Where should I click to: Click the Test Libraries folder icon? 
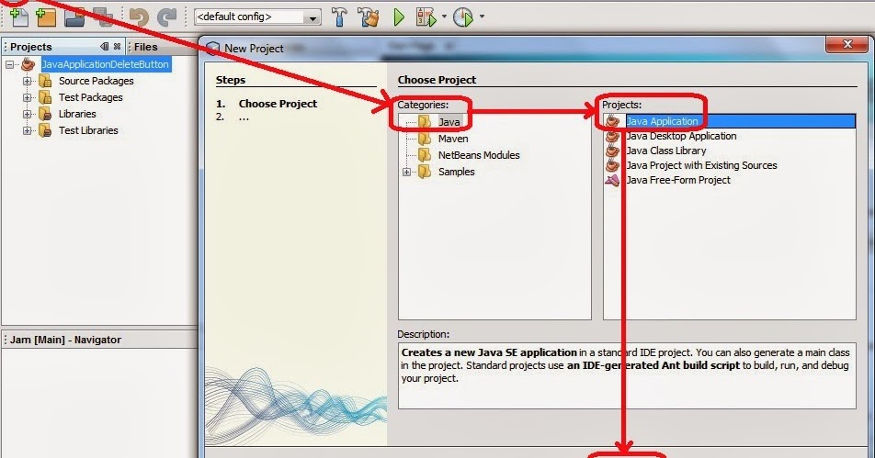point(45,131)
